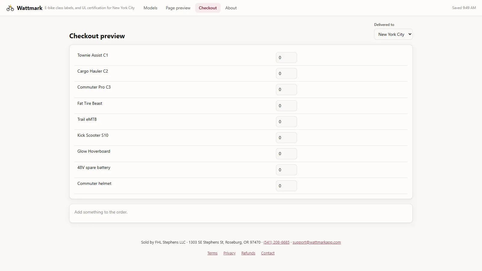Image resolution: width=482 pixels, height=271 pixels.
Task: Focus the Cargo Hauler C2 quantity input
Action: [286, 73]
